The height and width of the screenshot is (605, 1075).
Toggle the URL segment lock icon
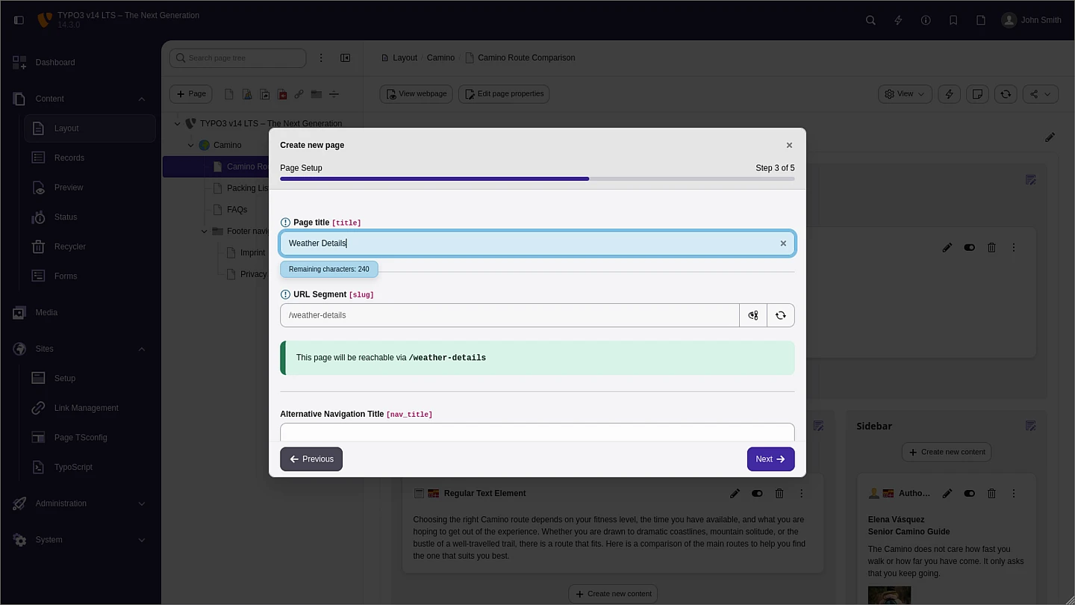pyautogui.click(x=752, y=314)
